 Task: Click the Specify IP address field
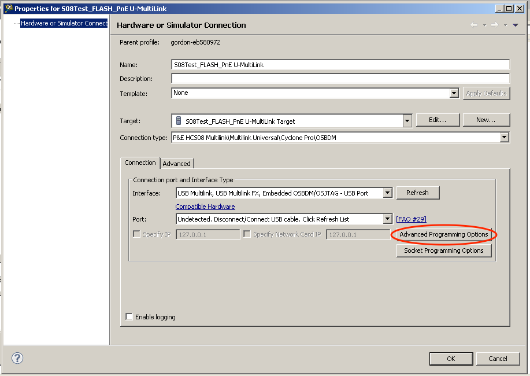pyautogui.click(x=208, y=234)
